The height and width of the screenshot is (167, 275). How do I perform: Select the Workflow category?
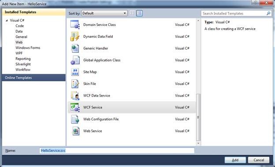tap(23, 69)
